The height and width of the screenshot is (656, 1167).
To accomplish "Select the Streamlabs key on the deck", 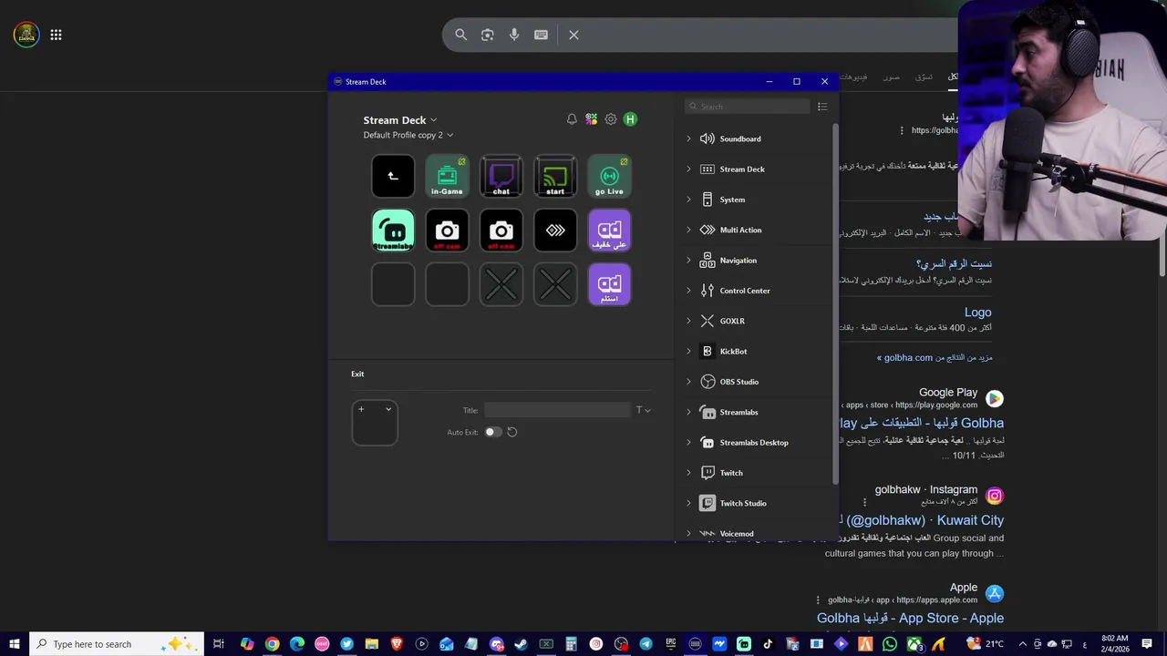I will [x=393, y=230].
